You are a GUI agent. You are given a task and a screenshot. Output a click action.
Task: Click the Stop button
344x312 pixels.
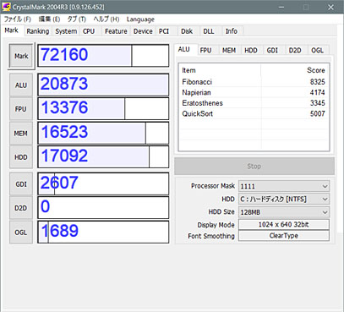254,167
